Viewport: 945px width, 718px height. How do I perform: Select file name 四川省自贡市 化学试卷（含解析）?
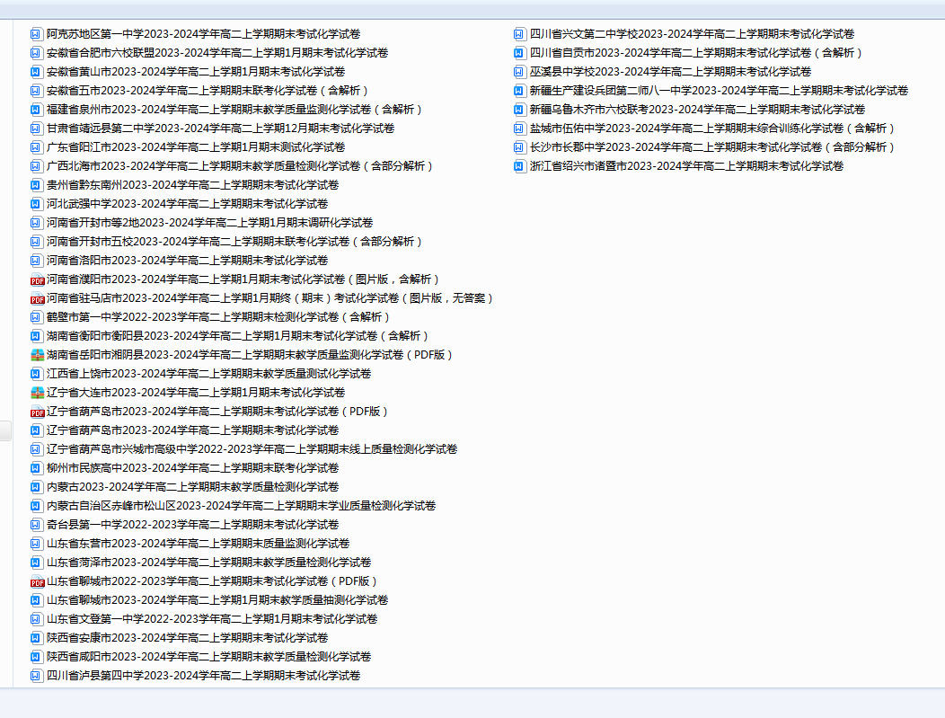(696, 53)
